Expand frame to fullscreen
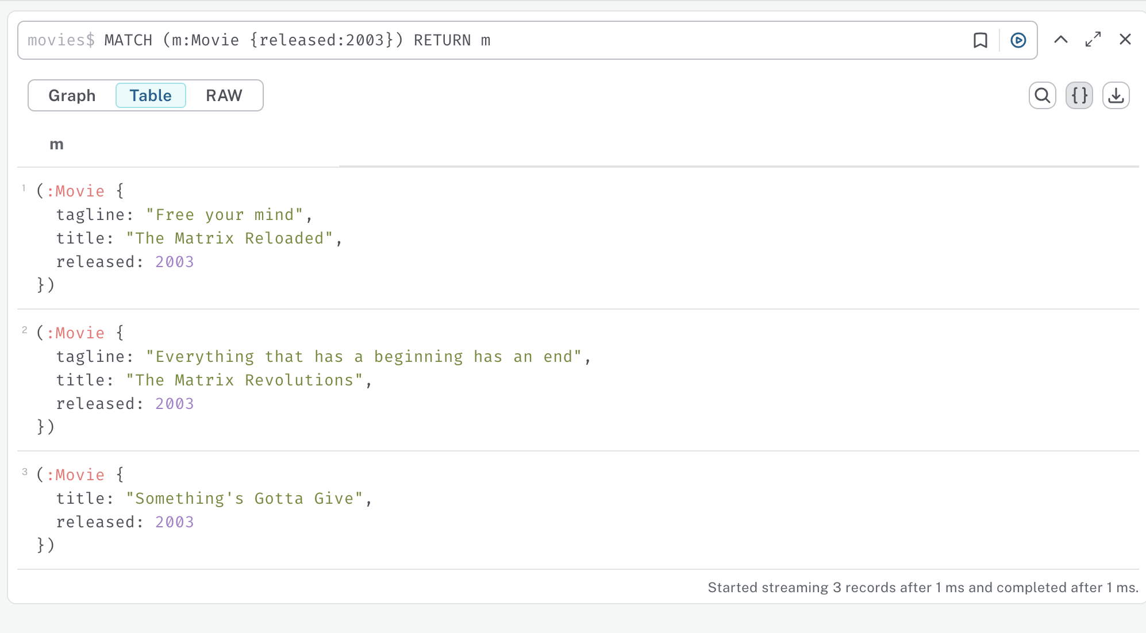Screen dimensions: 1146x633 (x=1093, y=40)
